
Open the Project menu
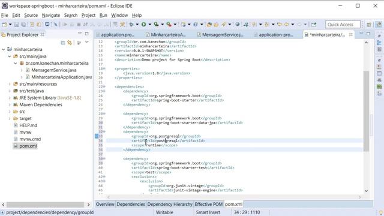tap(88, 15)
